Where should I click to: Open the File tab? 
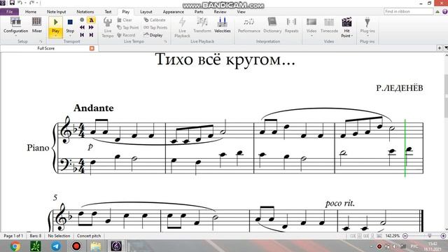click(x=9, y=12)
